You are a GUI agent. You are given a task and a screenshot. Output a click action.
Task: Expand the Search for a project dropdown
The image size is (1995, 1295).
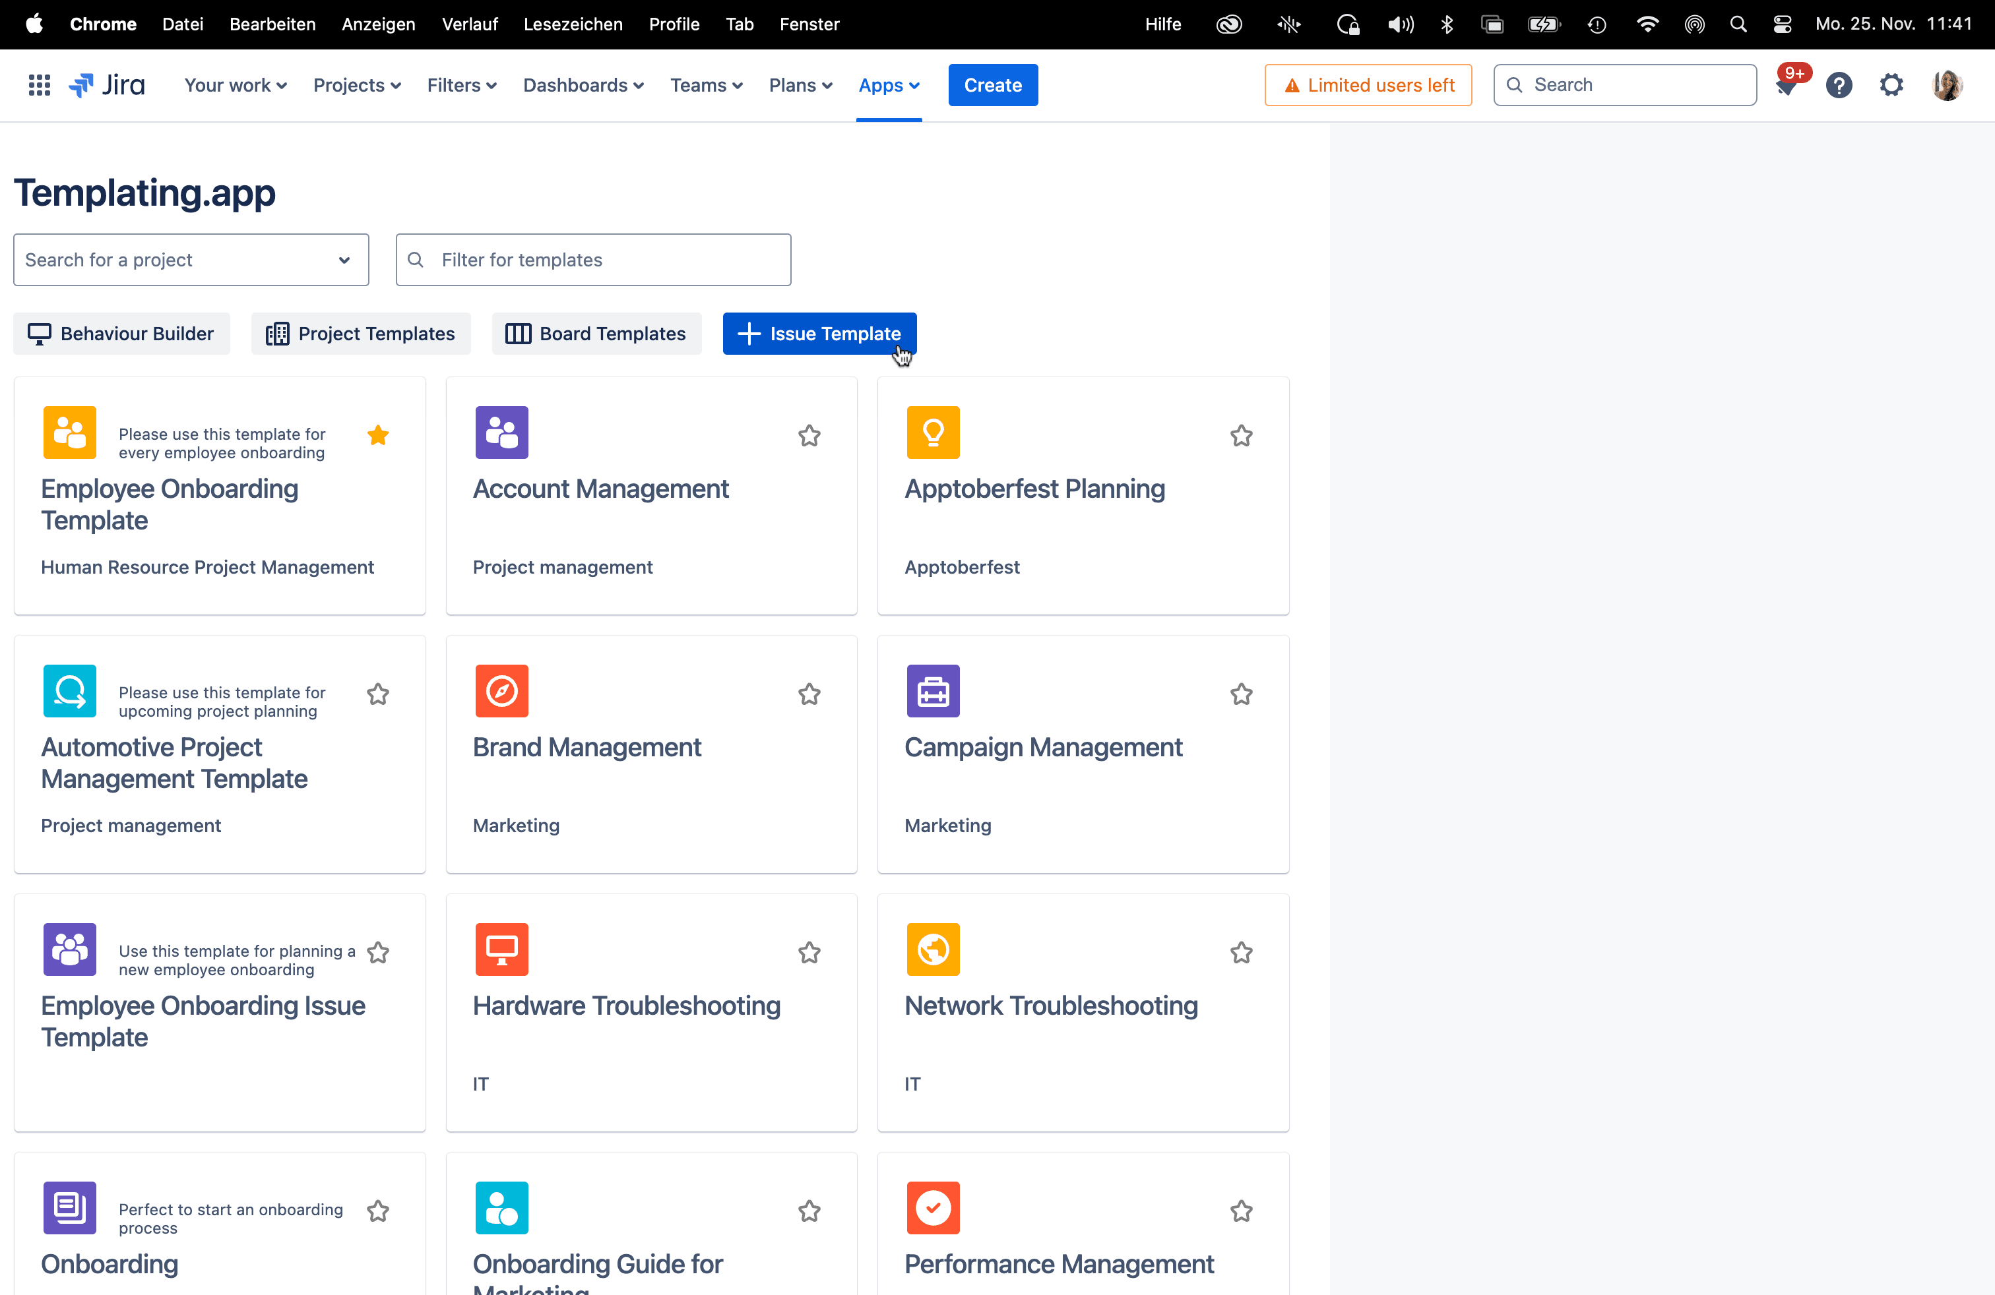pyautogui.click(x=191, y=260)
